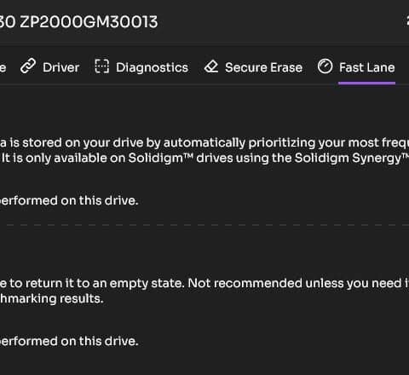Click the eraser icon for Secure Erase

click(x=211, y=66)
